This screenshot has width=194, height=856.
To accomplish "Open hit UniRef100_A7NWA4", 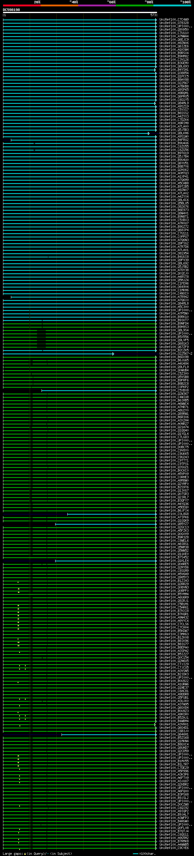I will [x=174, y=36].
